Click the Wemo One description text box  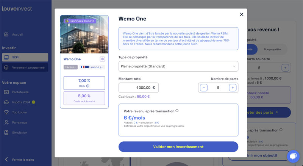pos(178,39)
